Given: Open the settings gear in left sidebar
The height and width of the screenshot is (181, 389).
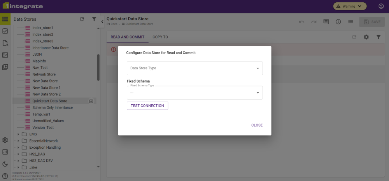Looking at the screenshot, I should (5, 140).
